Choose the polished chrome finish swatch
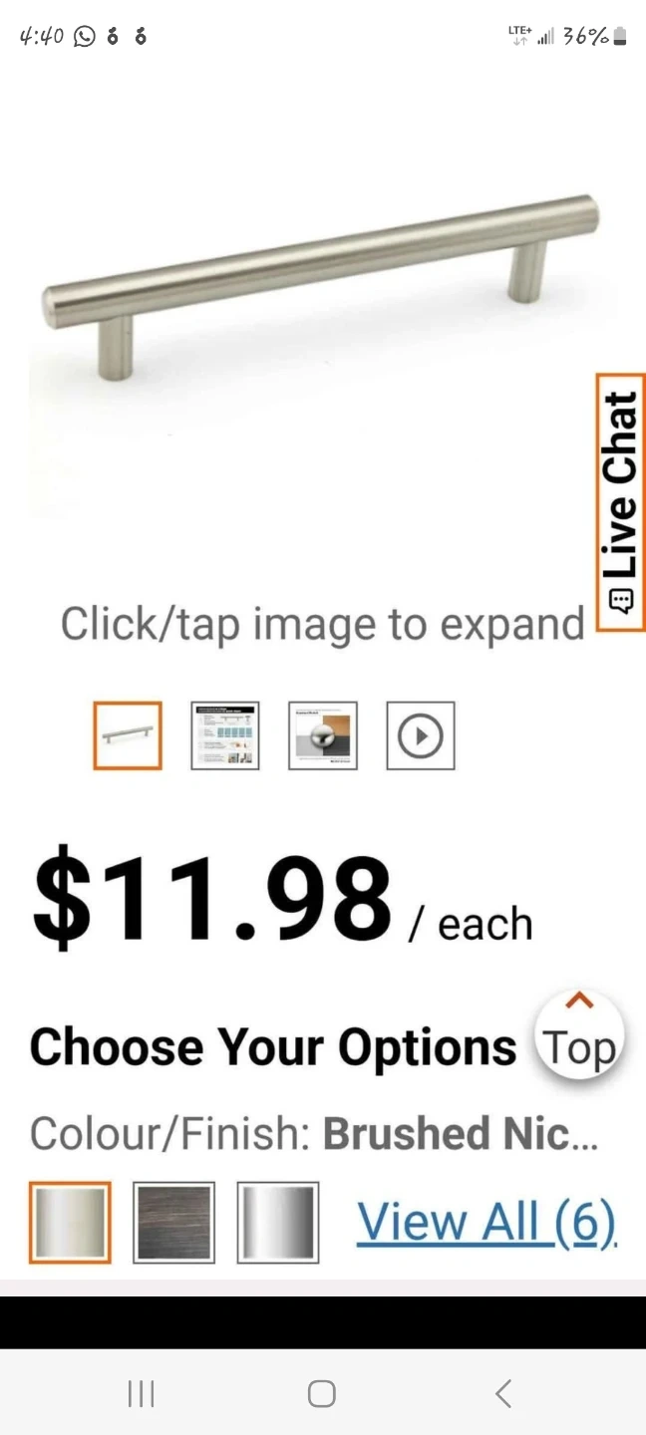 (x=277, y=1223)
